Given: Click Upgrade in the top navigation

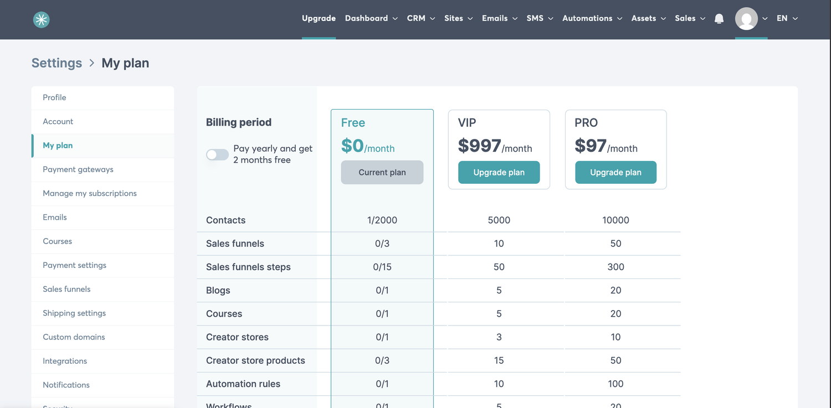Looking at the screenshot, I should click(x=319, y=18).
